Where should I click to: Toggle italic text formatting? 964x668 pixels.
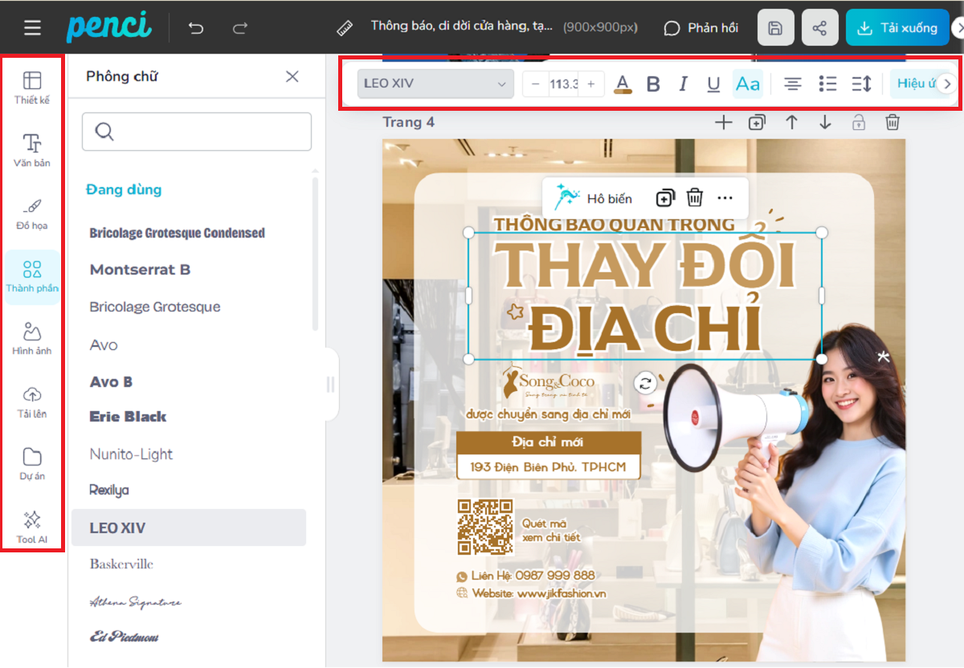pyautogui.click(x=684, y=84)
